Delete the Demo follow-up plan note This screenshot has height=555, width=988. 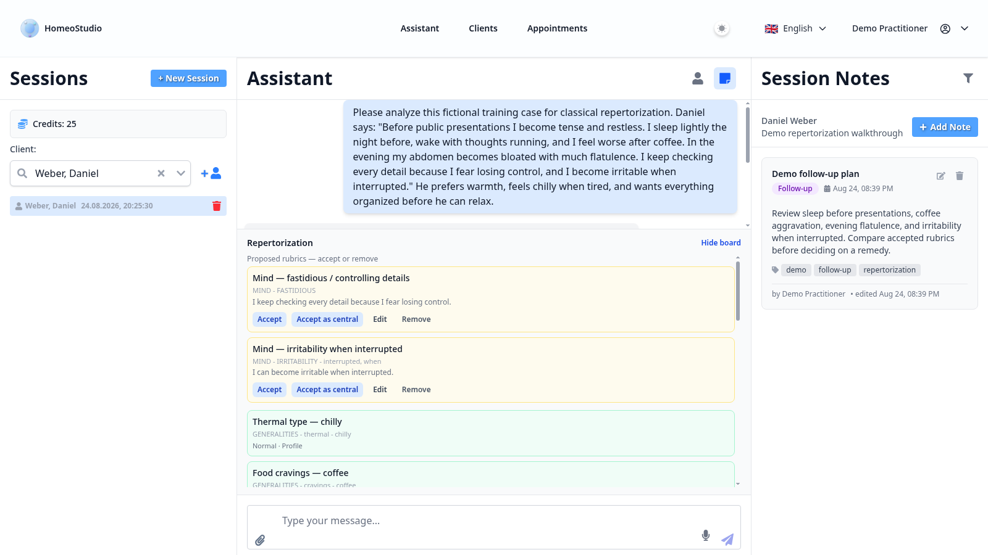click(960, 176)
